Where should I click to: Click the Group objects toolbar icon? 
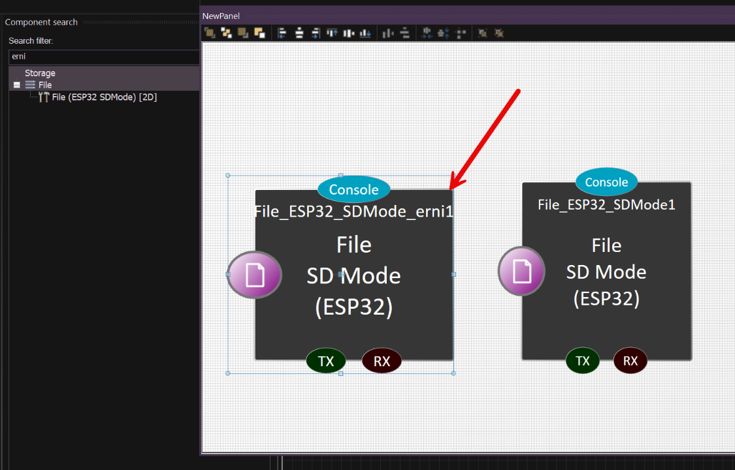click(482, 33)
